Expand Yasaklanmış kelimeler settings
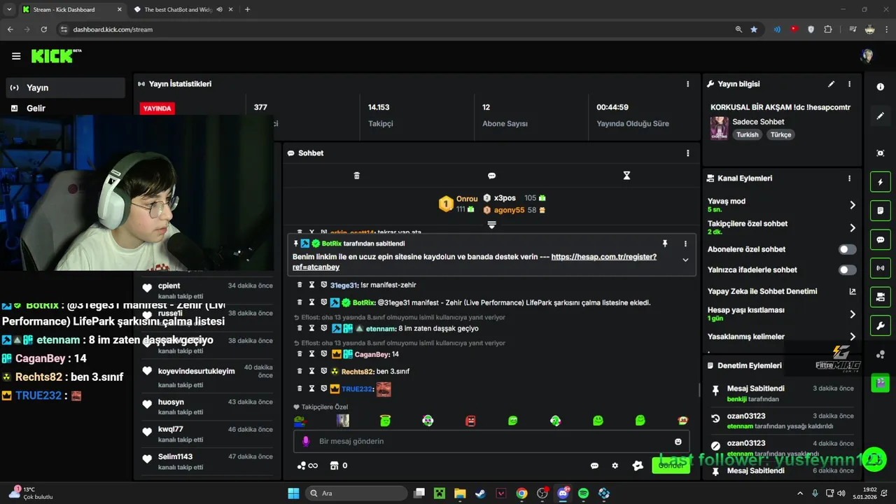Screen dimensions: 896x504 (x=852, y=337)
